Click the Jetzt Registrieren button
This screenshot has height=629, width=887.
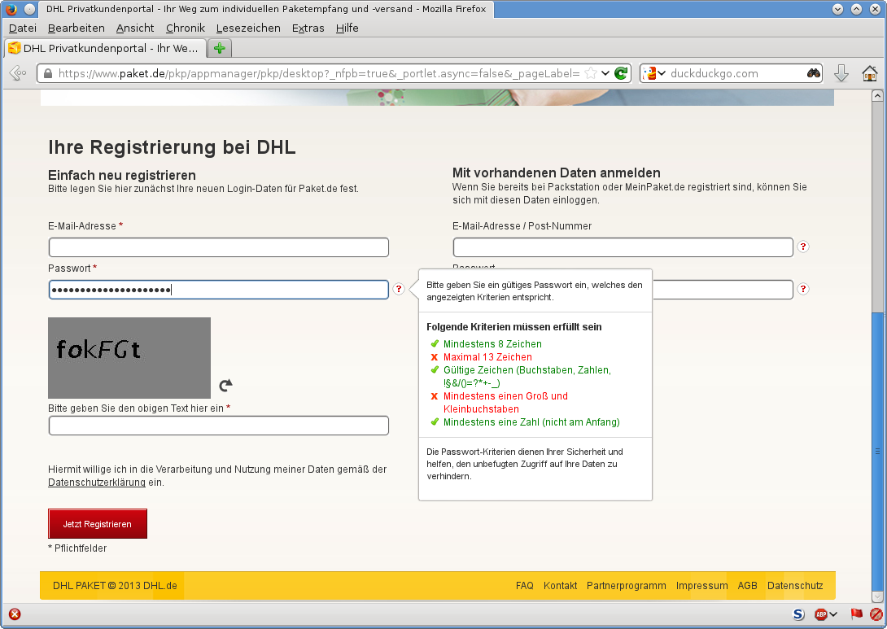(98, 524)
